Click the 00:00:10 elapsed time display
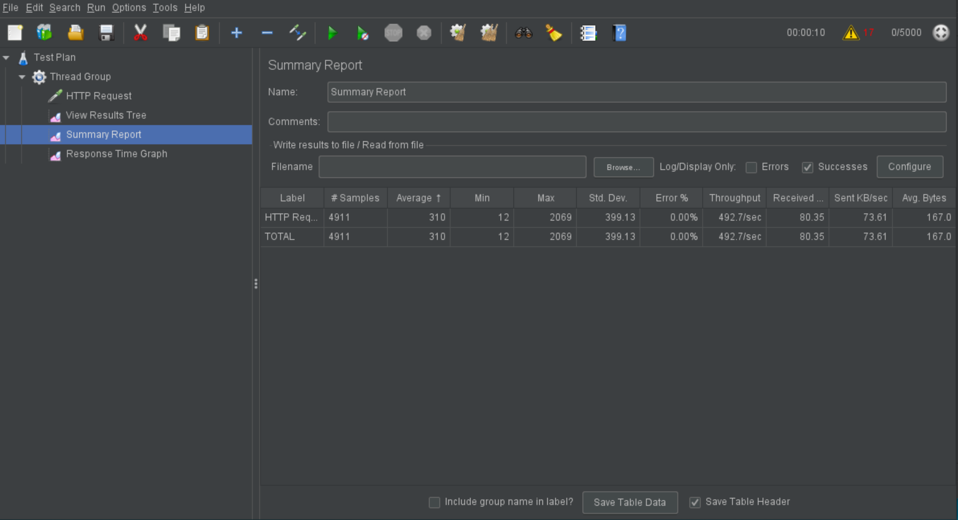The width and height of the screenshot is (958, 520). point(806,33)
